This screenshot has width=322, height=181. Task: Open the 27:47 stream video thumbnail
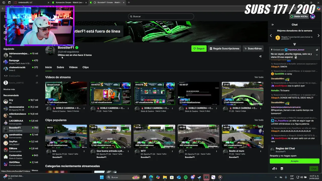[x=243, y=93]
